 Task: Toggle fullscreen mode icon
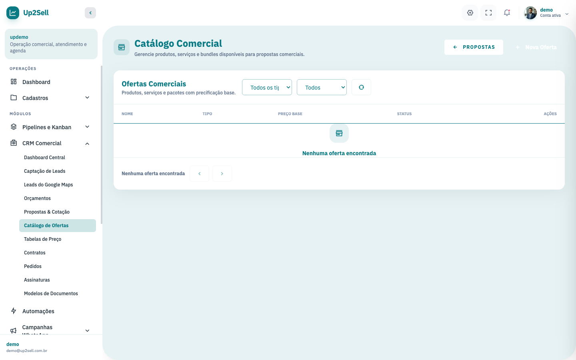click(488, 13)
